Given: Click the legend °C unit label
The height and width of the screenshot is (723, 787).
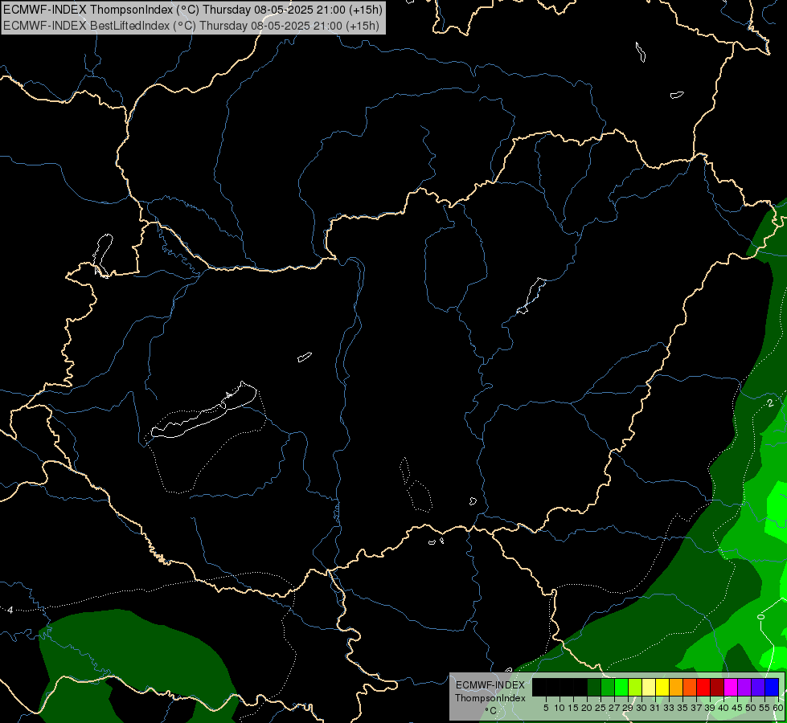Looking at the screenshot, I should [x=491, y=710].
